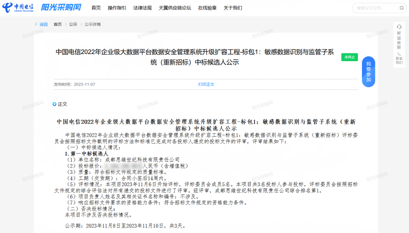Click the 工期(交货期): 合同小签后14周内 line
The height and width of the screenshot is (233, 409).
(x=117, y=178)
